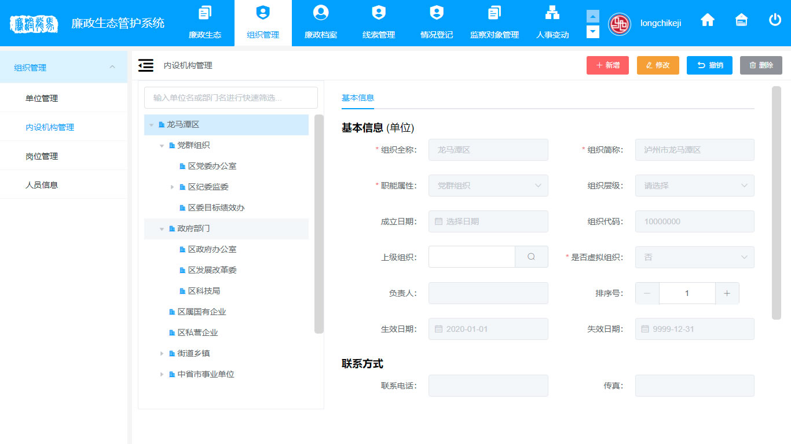
Task: Click the power logout icon
Action: 775,20
